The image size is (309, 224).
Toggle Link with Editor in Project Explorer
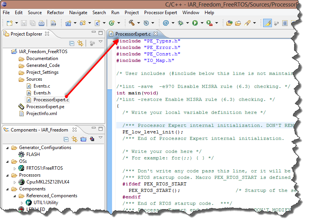tap(80, 43)
